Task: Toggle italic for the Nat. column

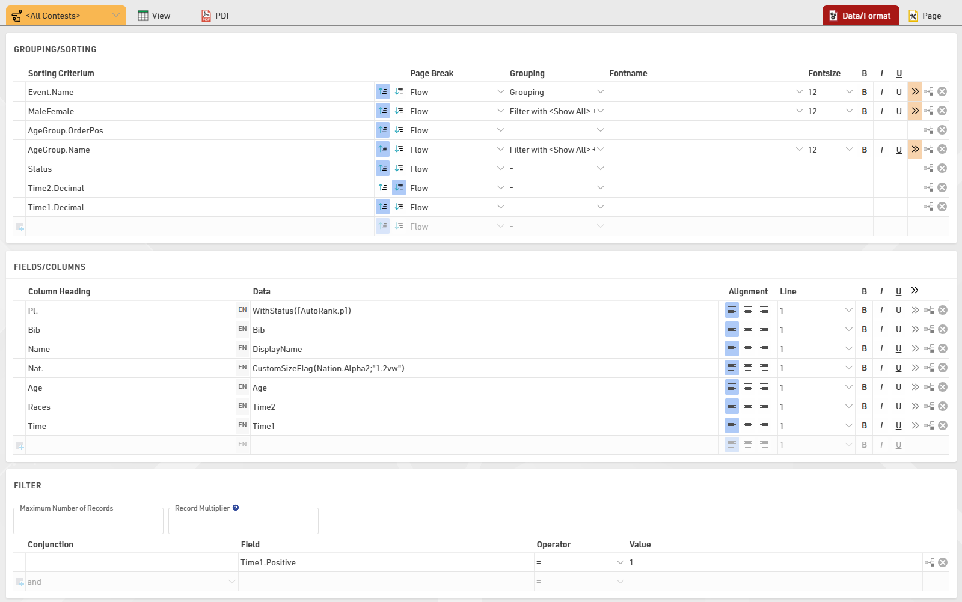Action: click(881, 368)
